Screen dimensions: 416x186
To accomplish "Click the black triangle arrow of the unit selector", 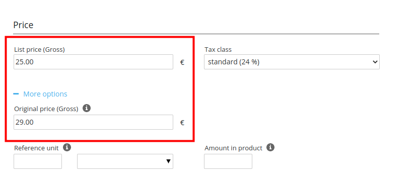I will [168, 161].
